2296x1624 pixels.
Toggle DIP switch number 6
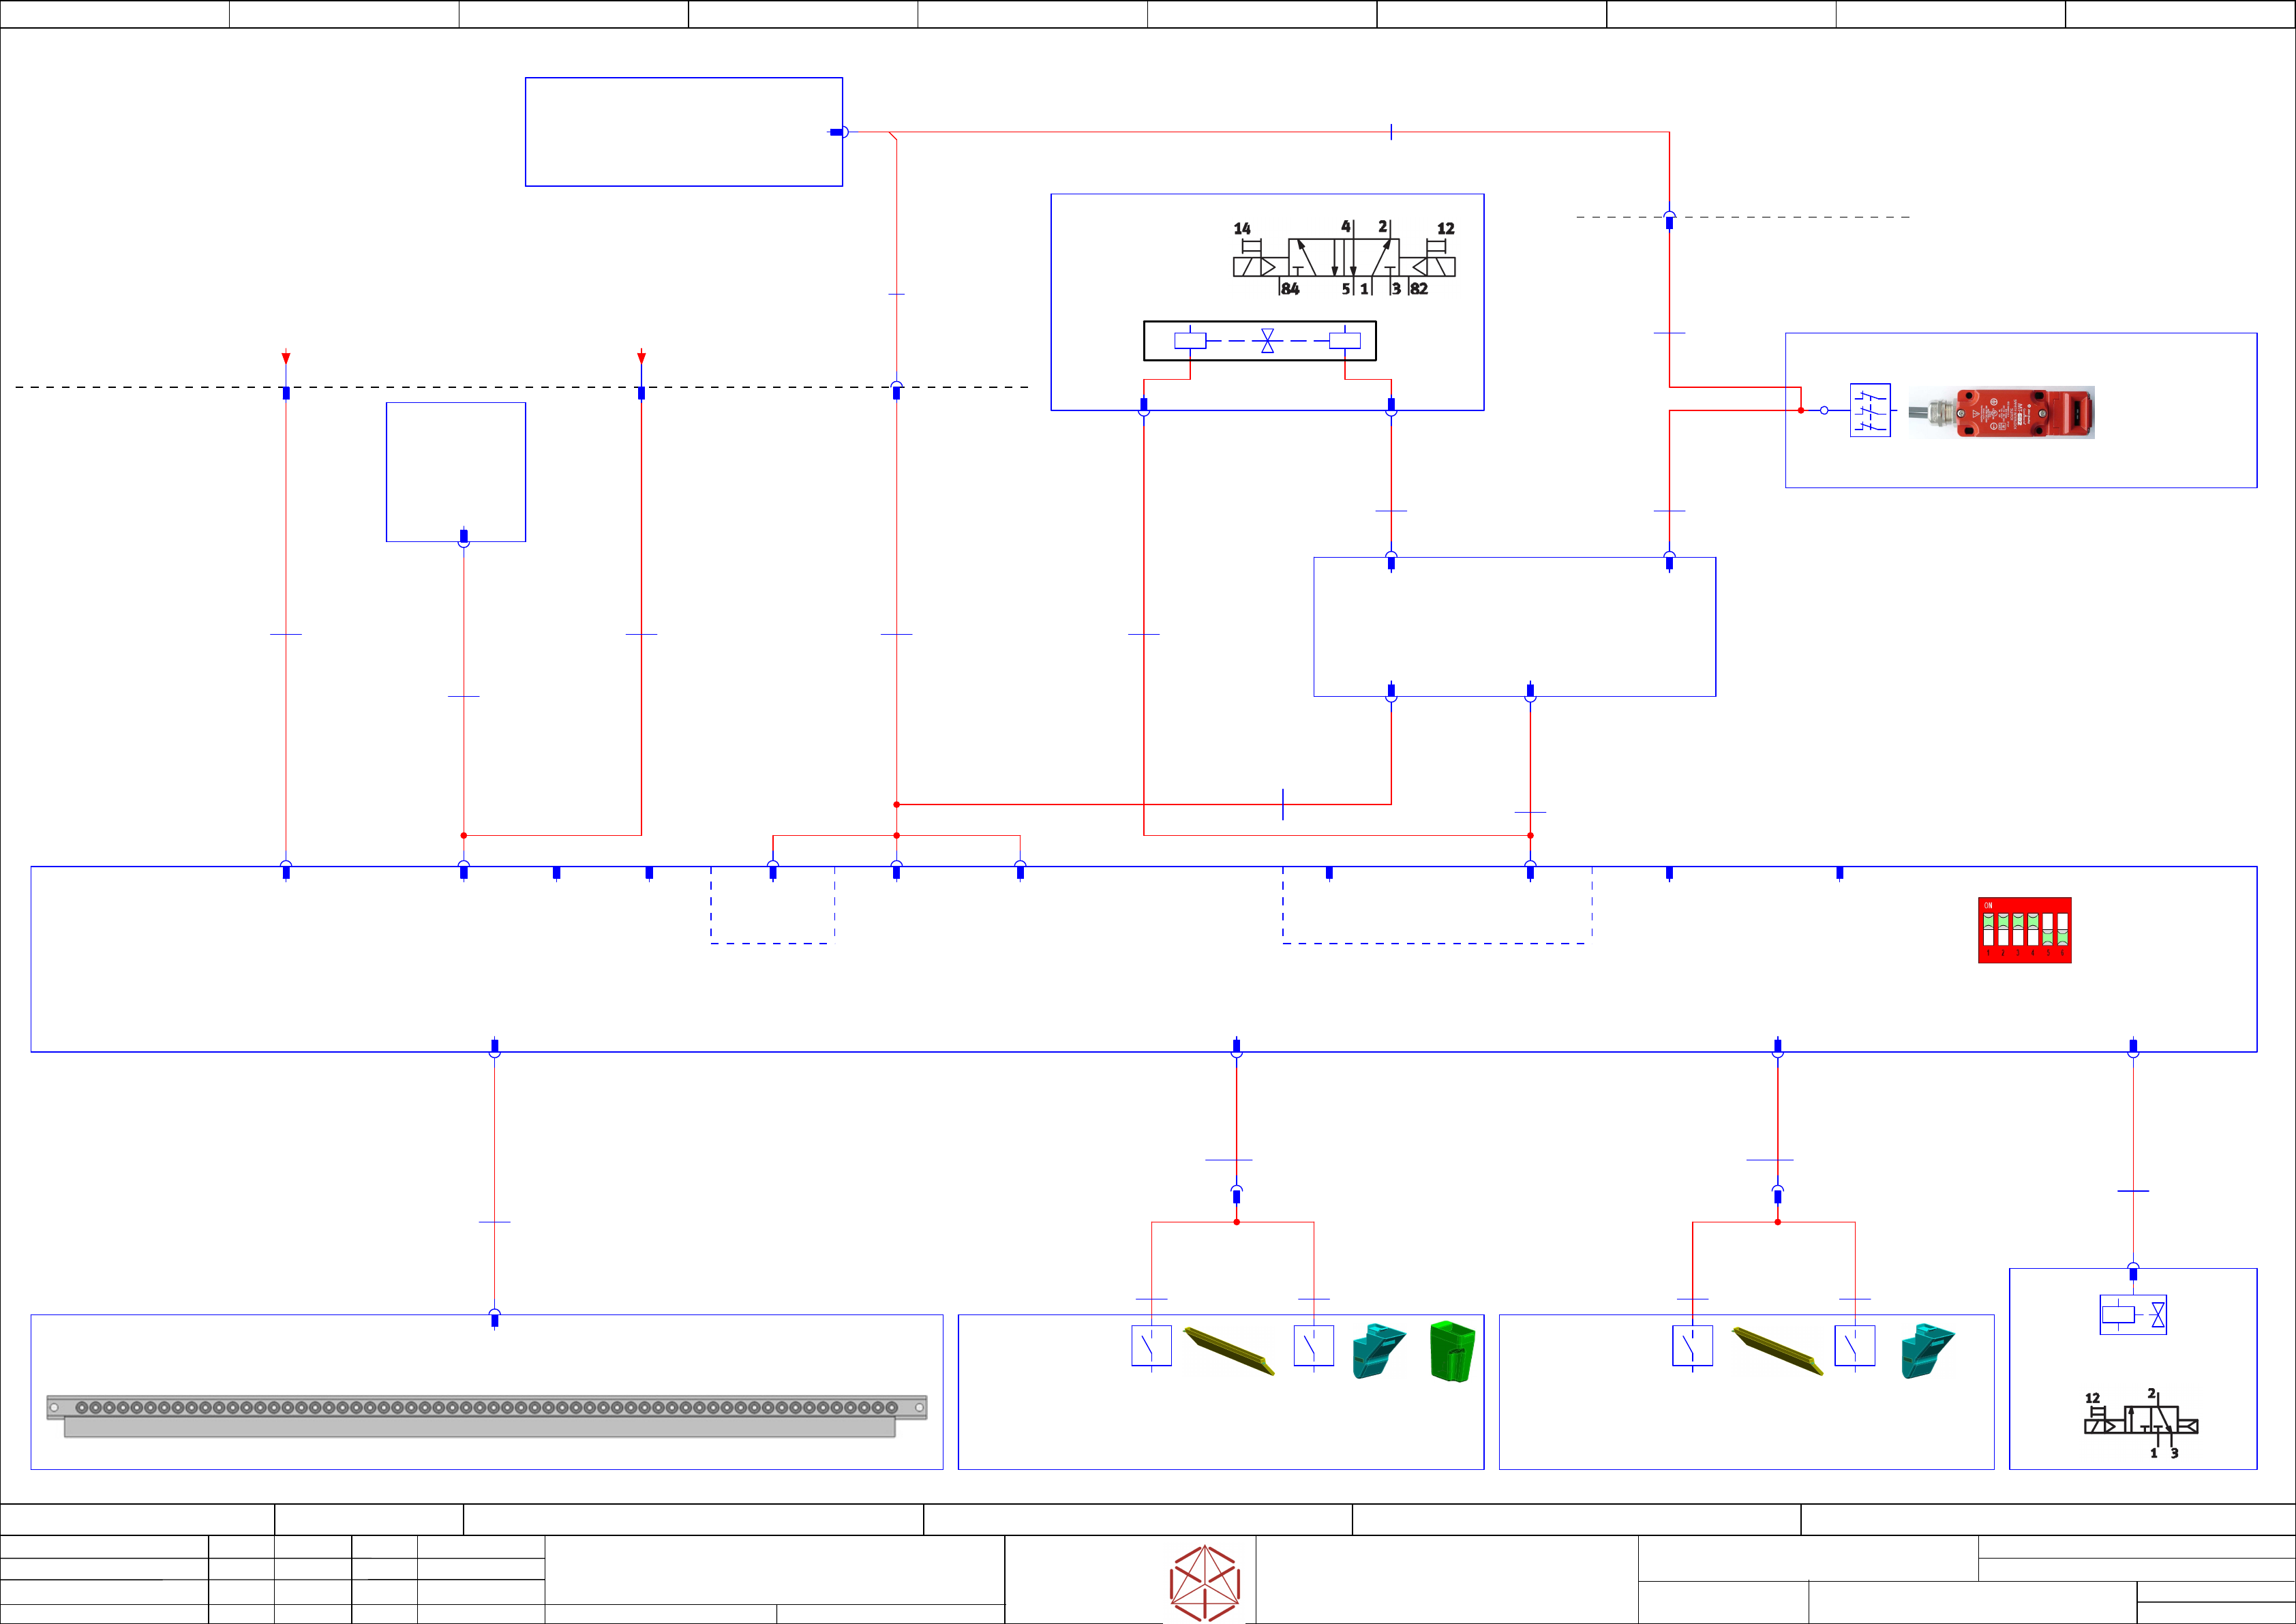(2062, 930)
